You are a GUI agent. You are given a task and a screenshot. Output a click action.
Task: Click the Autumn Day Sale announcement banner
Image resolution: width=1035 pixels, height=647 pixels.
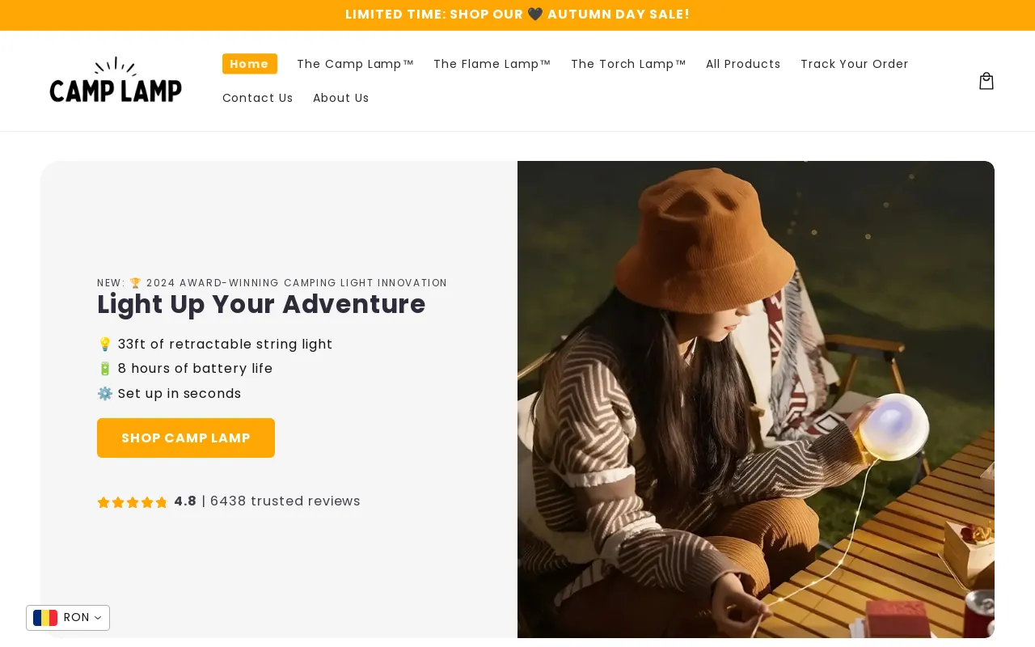point(517,15)
